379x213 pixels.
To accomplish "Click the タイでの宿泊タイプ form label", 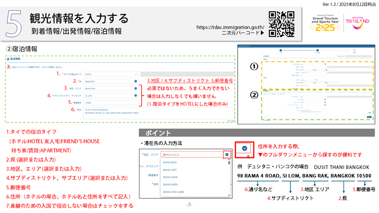I will (x=72, y=74).
